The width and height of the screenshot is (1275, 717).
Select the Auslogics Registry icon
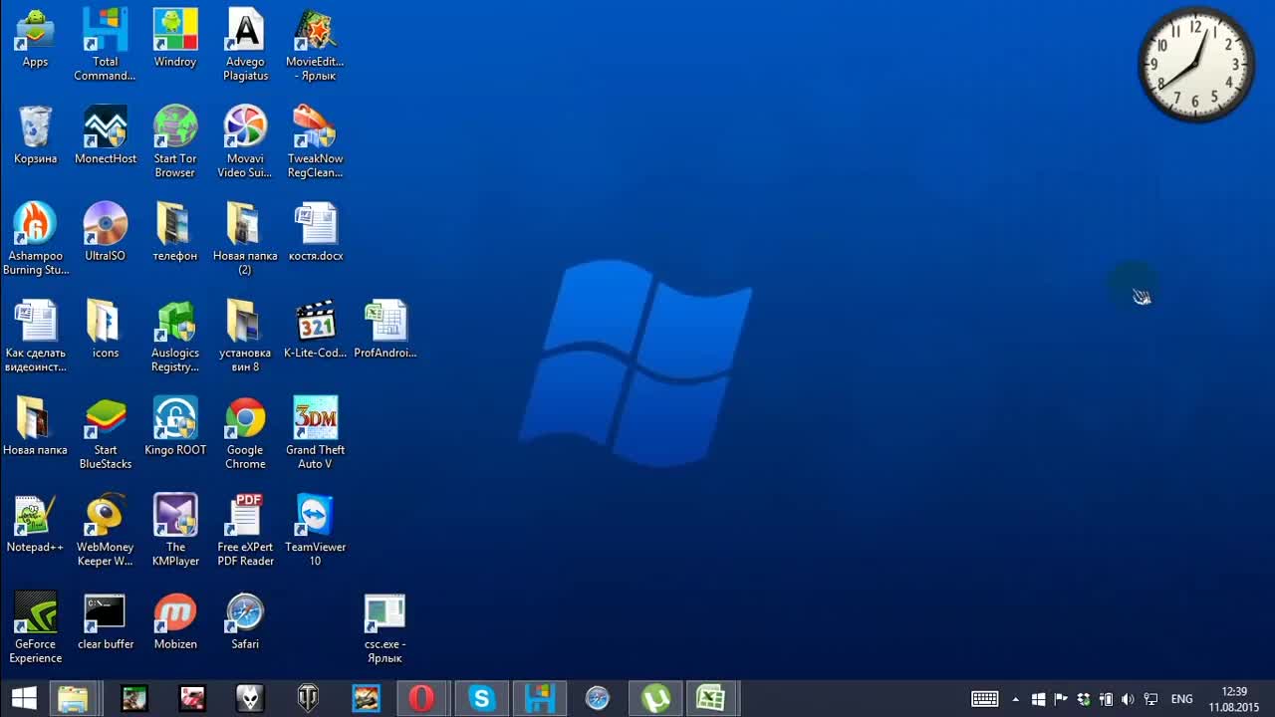[175, 337]
